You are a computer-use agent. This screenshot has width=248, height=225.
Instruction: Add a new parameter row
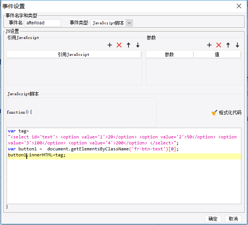coord(209,45)
